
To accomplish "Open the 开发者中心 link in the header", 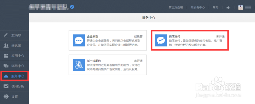I will pyautogui.click(x=198, y=7).
